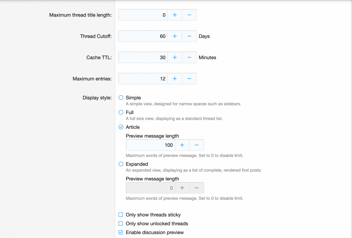
Task: Raise Maximum entries with the plus icon
Action: coord(175,79)
